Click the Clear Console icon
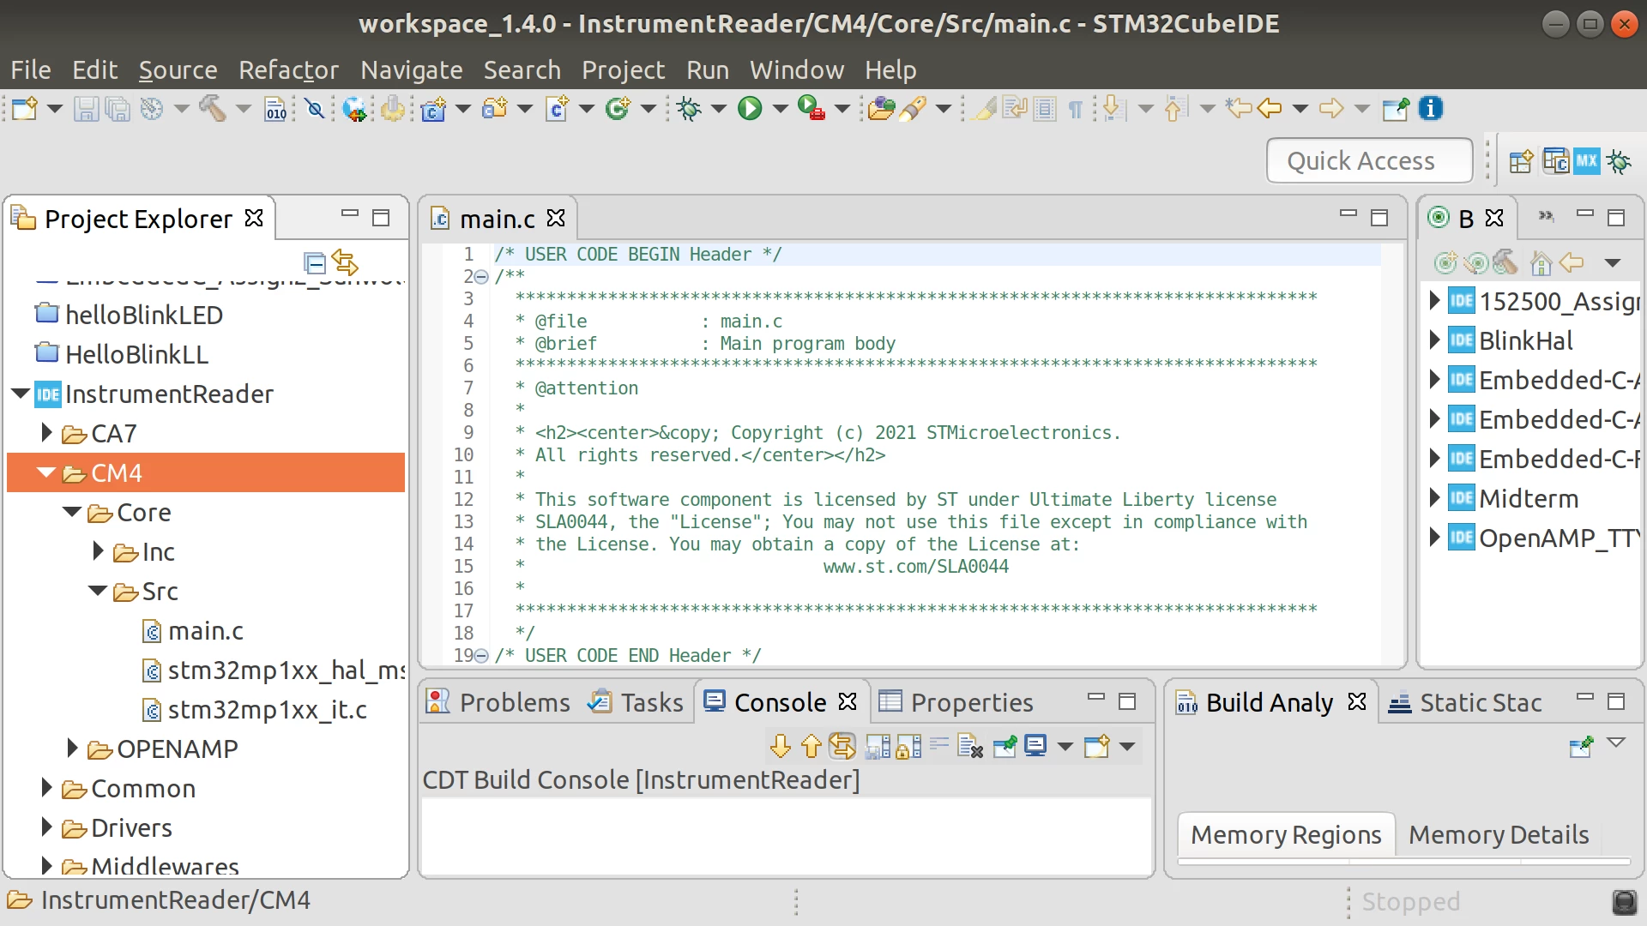1647x926 pixels. pyautogui.click(x=970, y=747)
